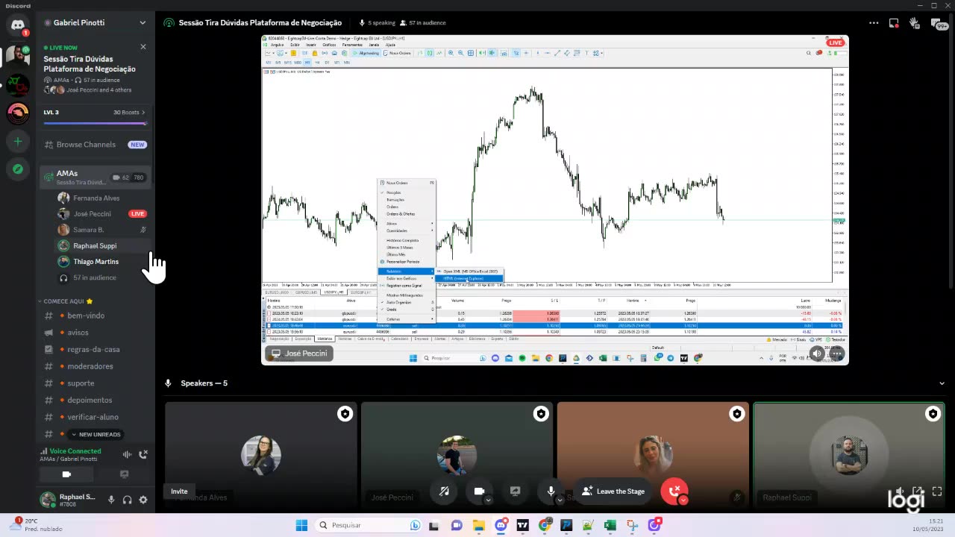
Task: Open the more options ellipsis in the stage header
Action: click(x=874, y=23)
